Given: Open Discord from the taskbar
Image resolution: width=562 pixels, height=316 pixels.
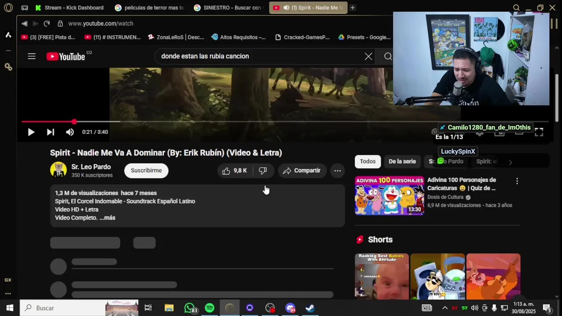Looking at the screenshot, I should click(x=290, y=308).
